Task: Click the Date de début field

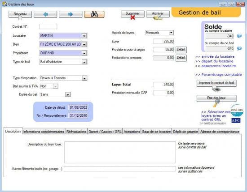Action: pyautogui.click(x=78, y=107)
